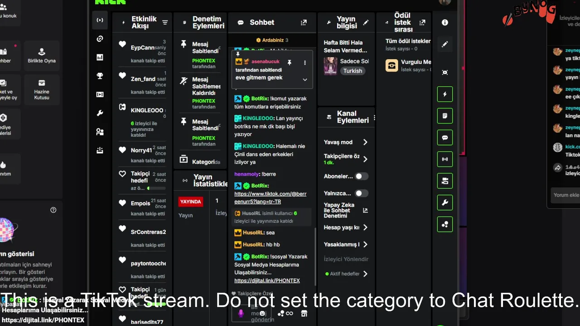Open the tiktok.com/@berreenurr5 link in chat
The width and height of the screenshot is (580, 326).
pos(270,197)
